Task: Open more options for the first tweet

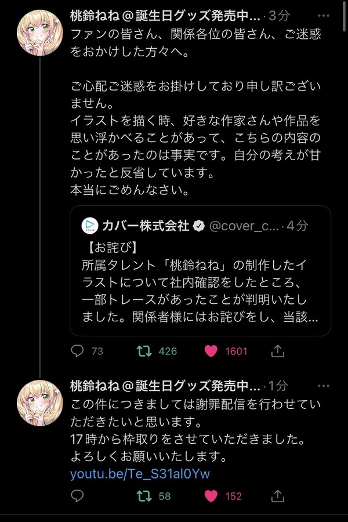Action: pos(324,15)
